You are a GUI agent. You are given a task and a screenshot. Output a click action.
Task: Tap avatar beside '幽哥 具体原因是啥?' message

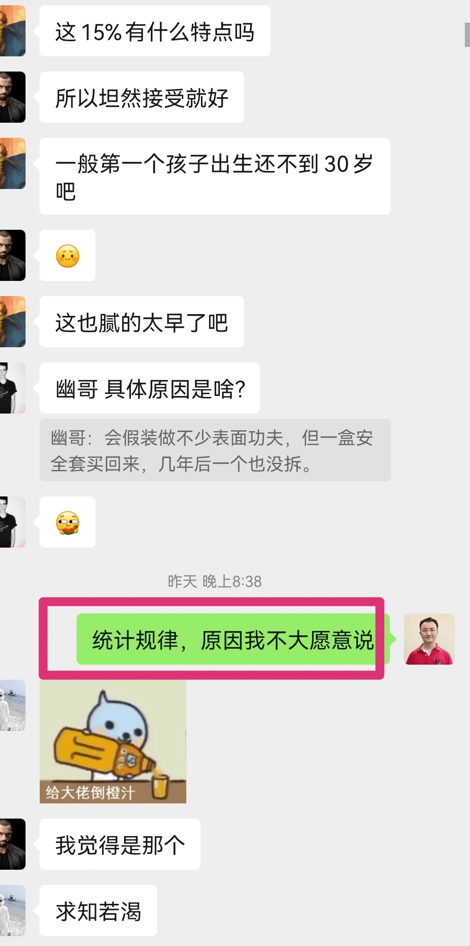pos(13,388)
